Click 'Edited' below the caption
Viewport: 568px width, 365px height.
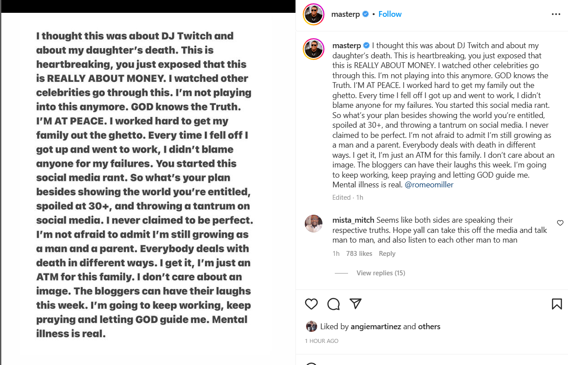point(341,197)
